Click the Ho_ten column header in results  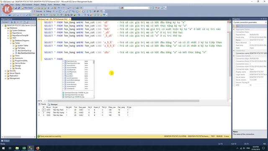[55, 107]
